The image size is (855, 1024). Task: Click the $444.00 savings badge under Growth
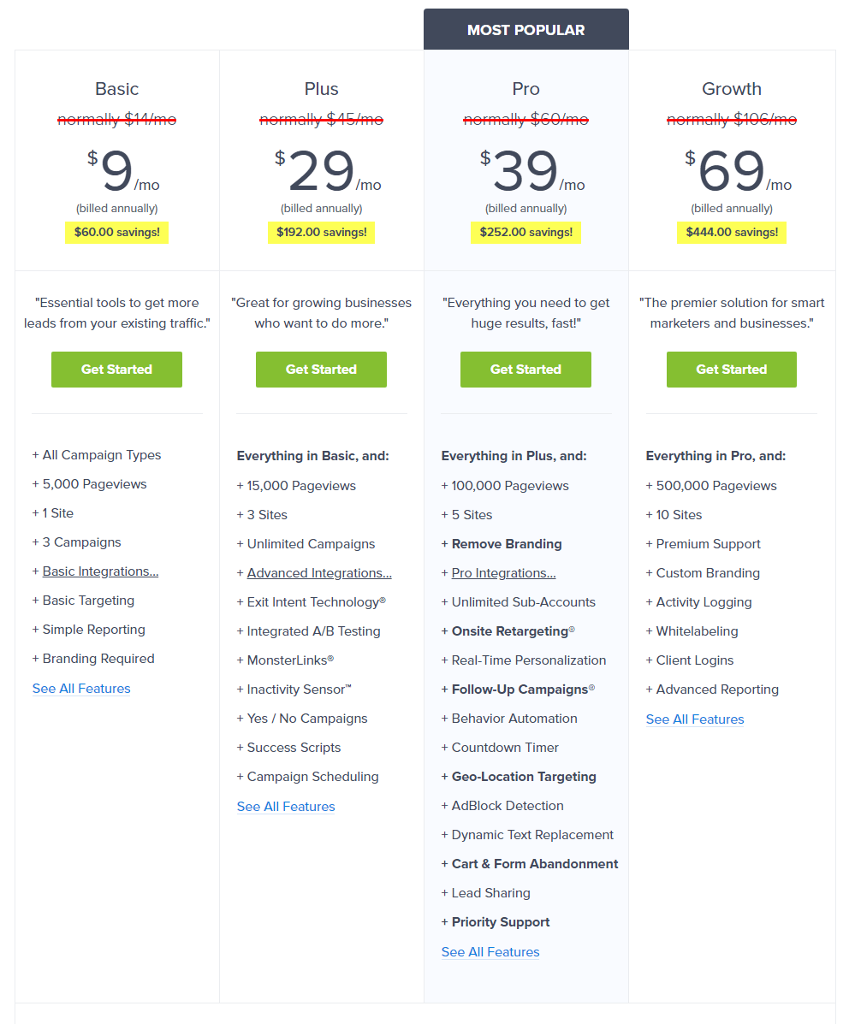[731, 232]
